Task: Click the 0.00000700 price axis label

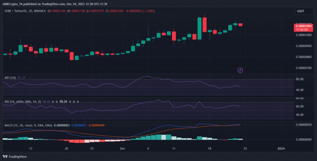Action: [x=304, y=68]
